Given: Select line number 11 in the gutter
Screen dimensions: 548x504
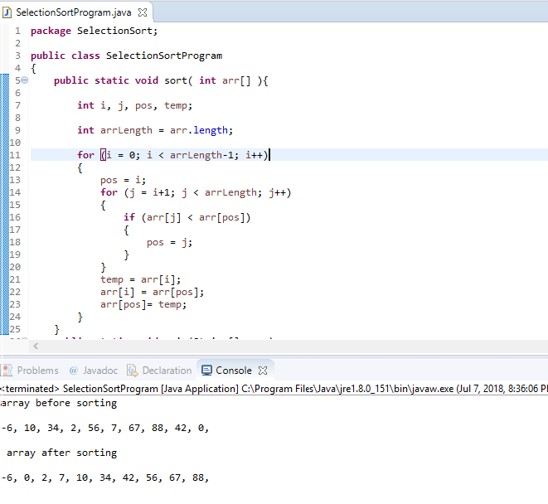Looking at the screenshot, I should 15,155.
